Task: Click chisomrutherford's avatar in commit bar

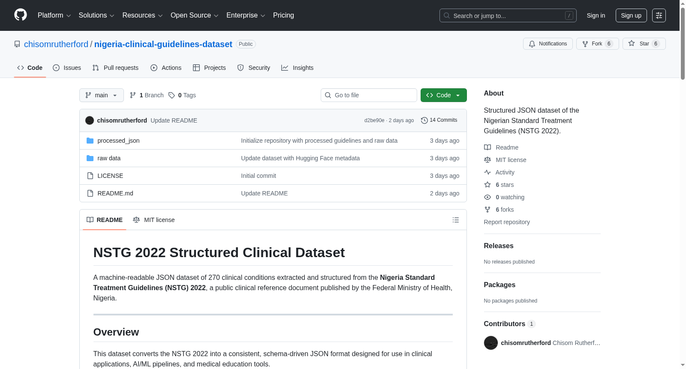Action: [x=90, y=120]
